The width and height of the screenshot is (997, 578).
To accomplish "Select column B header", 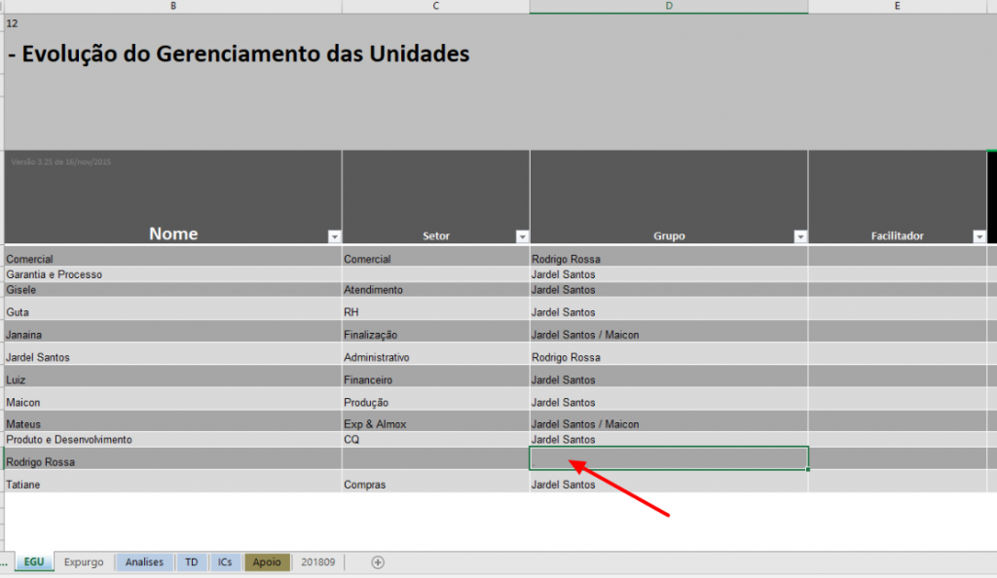I will (x=173, y=7).
